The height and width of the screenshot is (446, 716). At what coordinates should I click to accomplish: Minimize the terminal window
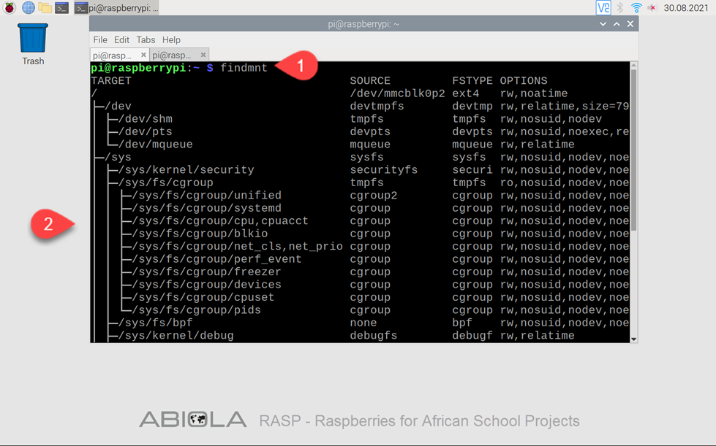[x=603, y=24]
